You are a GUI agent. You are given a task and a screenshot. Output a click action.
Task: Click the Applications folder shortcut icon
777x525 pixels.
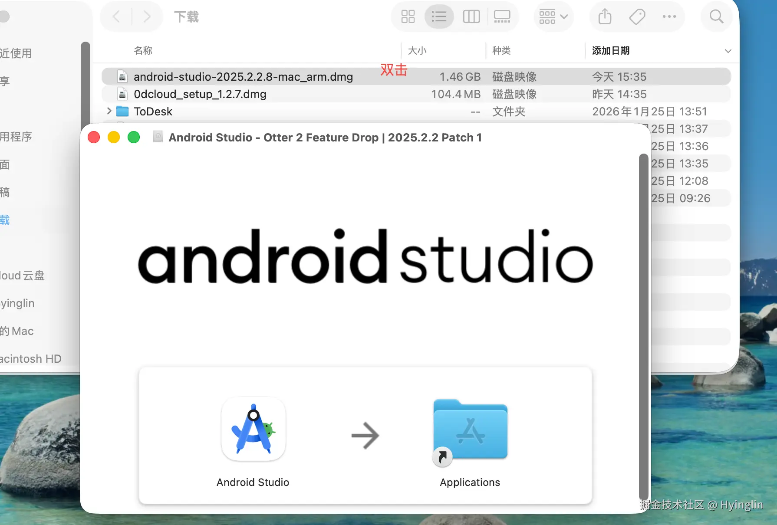click(x=470, y=430)
